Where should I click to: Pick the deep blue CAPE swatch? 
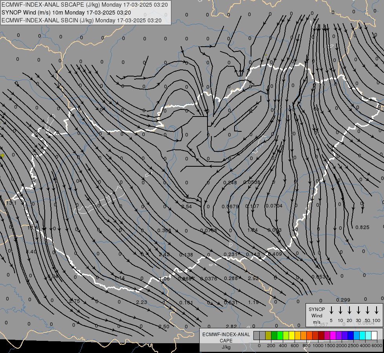tap(350, 335)
